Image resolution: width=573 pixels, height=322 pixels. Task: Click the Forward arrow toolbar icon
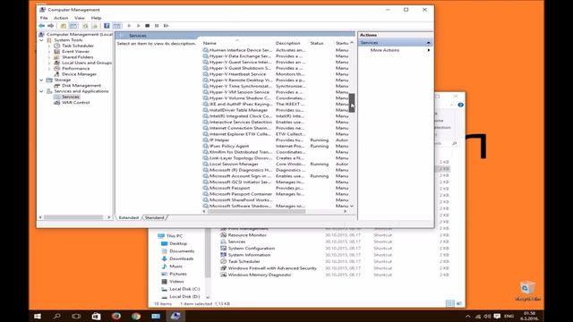50,26
